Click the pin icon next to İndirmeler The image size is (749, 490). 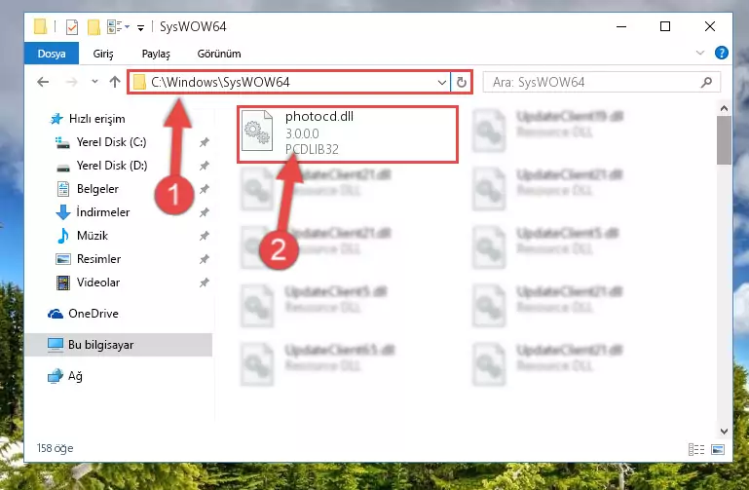pos(205,212)
